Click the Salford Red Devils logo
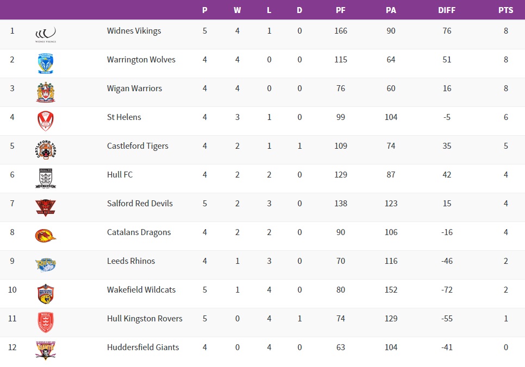This screenshot has height=367, width=525. [46, 207]
